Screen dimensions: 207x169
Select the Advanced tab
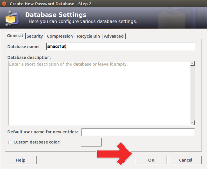(114, 36)
